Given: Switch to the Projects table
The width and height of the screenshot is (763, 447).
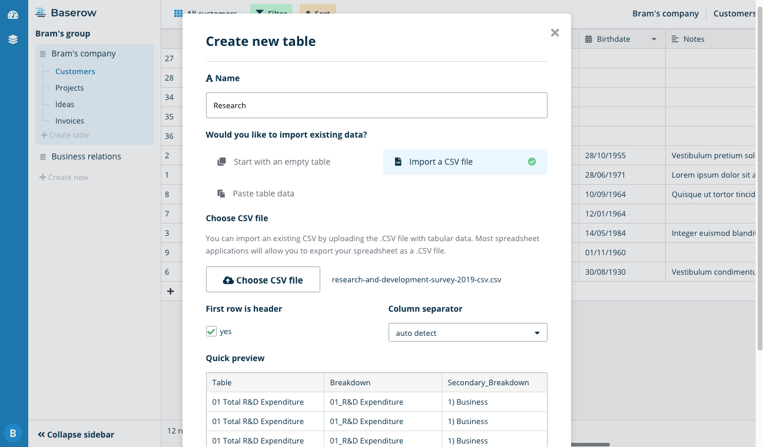Looking at the screenshot, I should click(x=69, y=88).
